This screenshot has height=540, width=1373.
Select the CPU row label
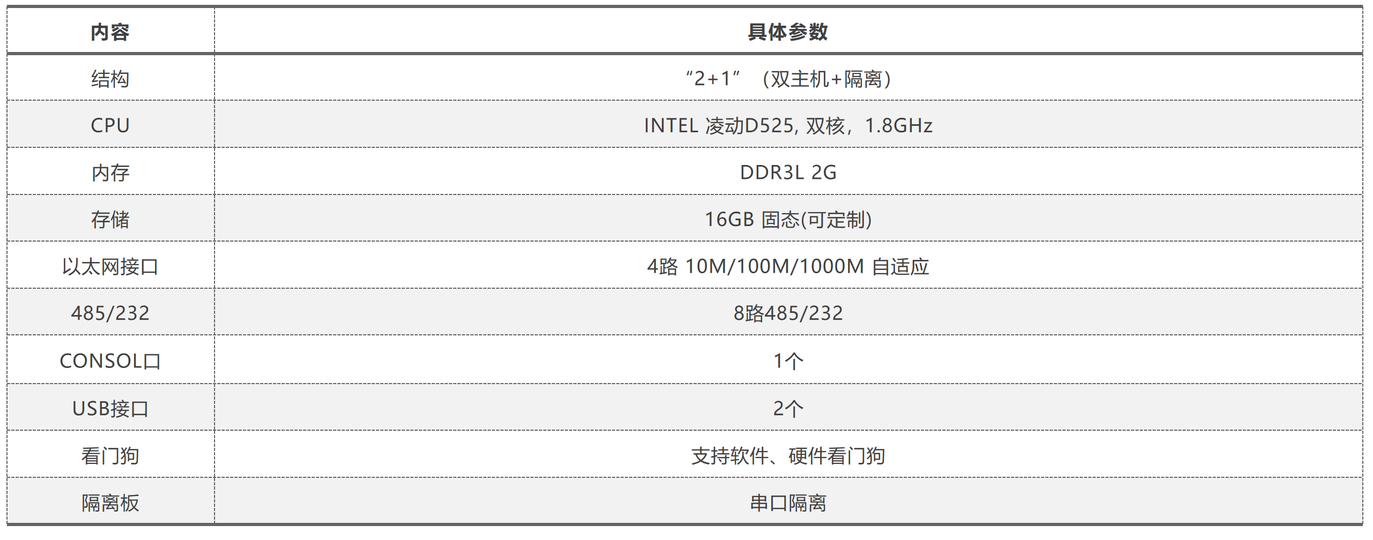[110, 125]
